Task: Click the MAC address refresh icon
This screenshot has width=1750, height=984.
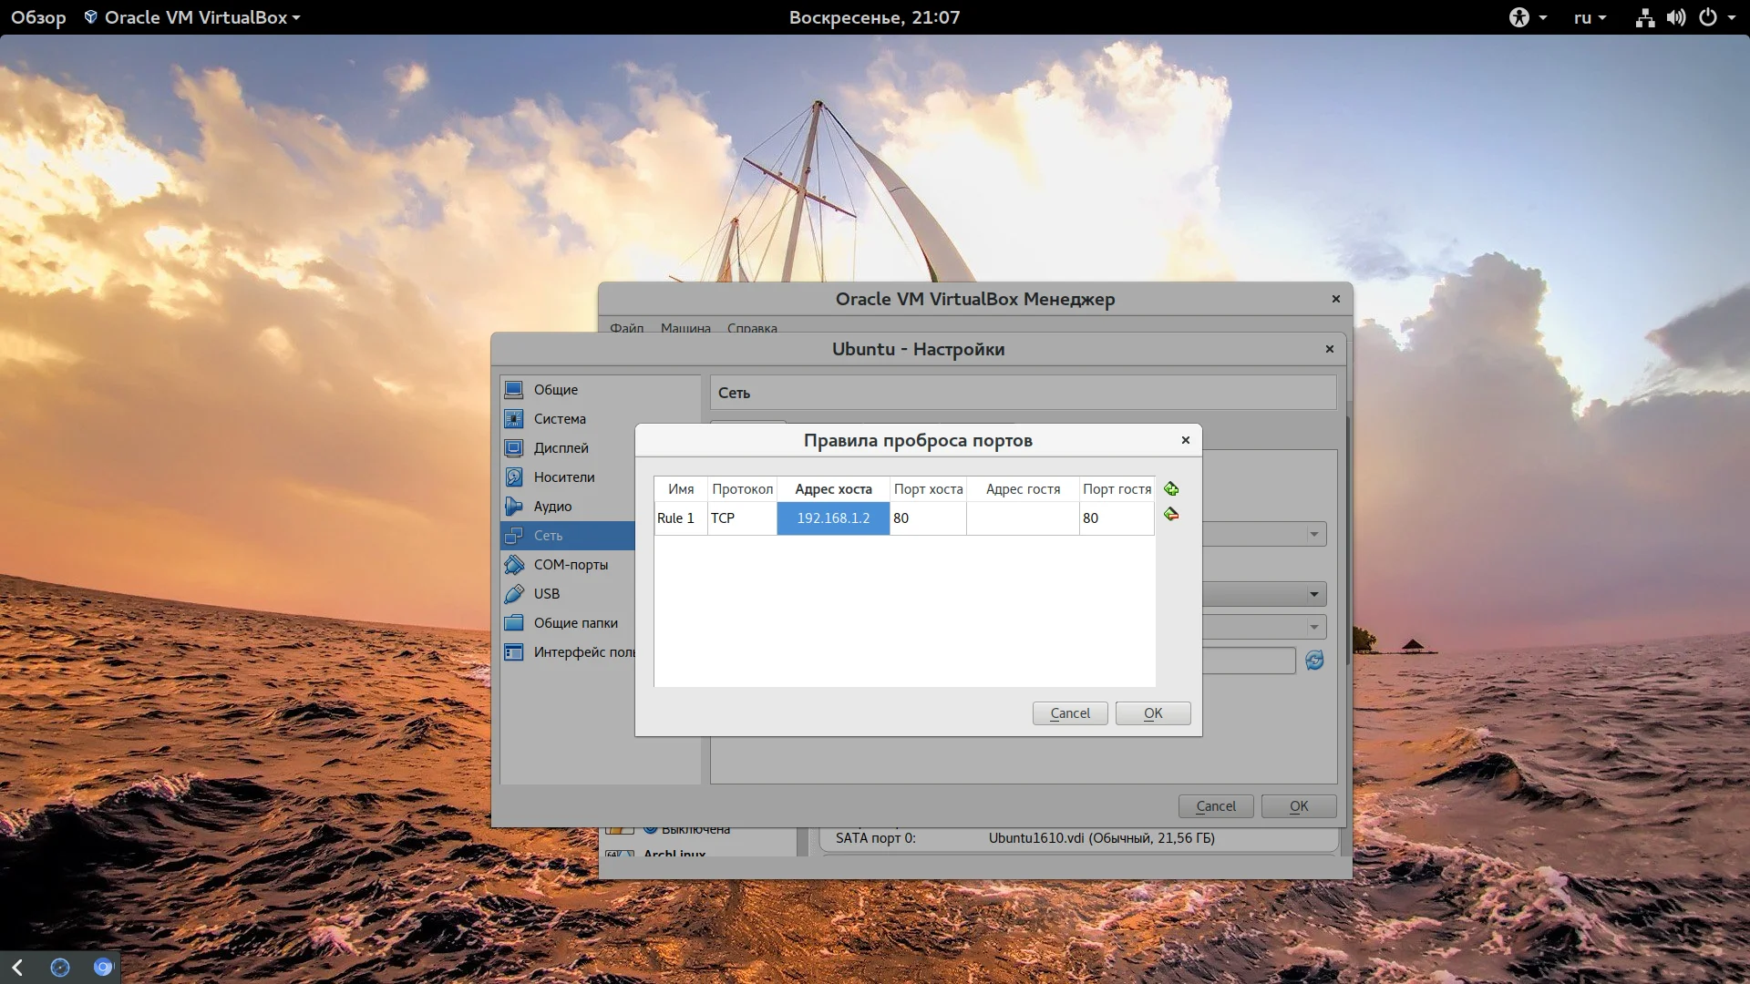Action: [x=1314, y=661]
